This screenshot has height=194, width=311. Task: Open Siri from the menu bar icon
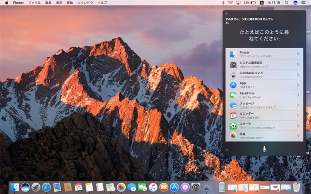pos(296,3)
